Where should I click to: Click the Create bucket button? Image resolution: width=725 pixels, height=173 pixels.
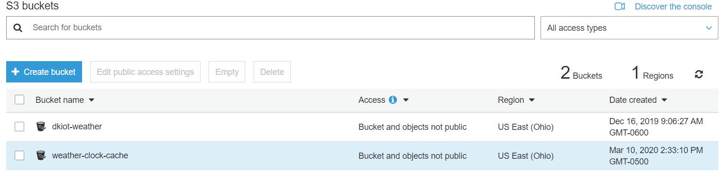[44, 72]
